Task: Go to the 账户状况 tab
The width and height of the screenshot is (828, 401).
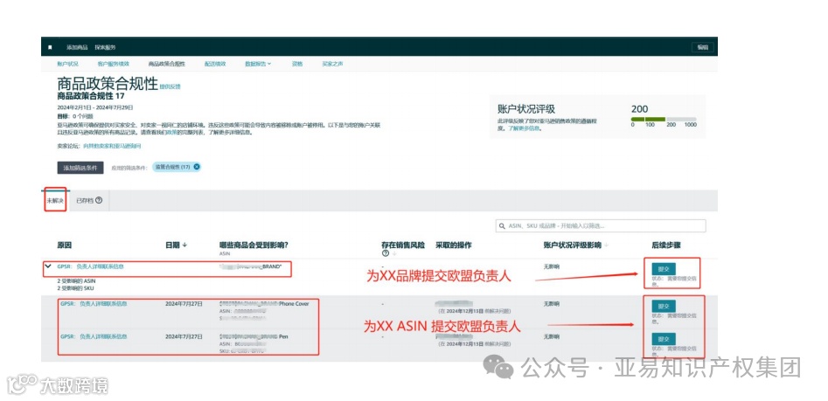Action: click(x=68, y=64)
